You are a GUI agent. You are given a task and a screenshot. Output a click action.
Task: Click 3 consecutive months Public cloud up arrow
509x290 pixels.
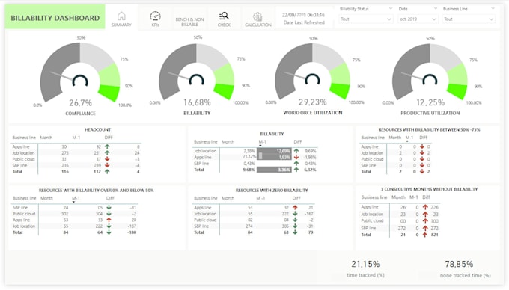(x=425, y=221)
